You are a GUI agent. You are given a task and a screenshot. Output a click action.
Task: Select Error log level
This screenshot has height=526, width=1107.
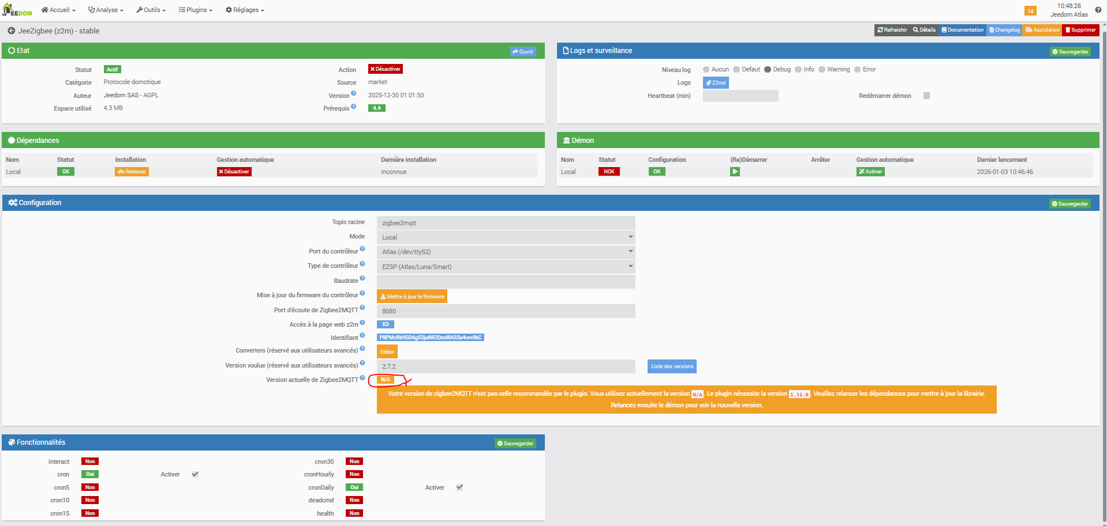858,70
